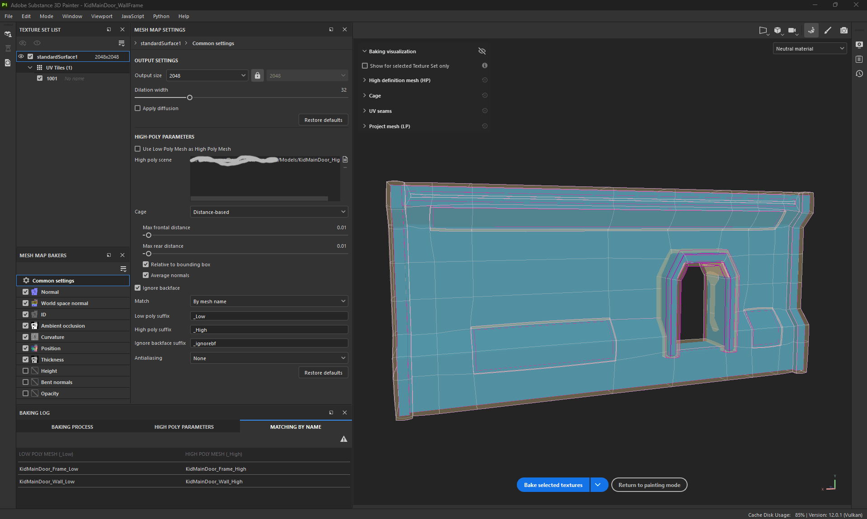The width and height of the screenshot is (867, 519).
Task: Click Bake selected textures button
Action: coord(553,485)
